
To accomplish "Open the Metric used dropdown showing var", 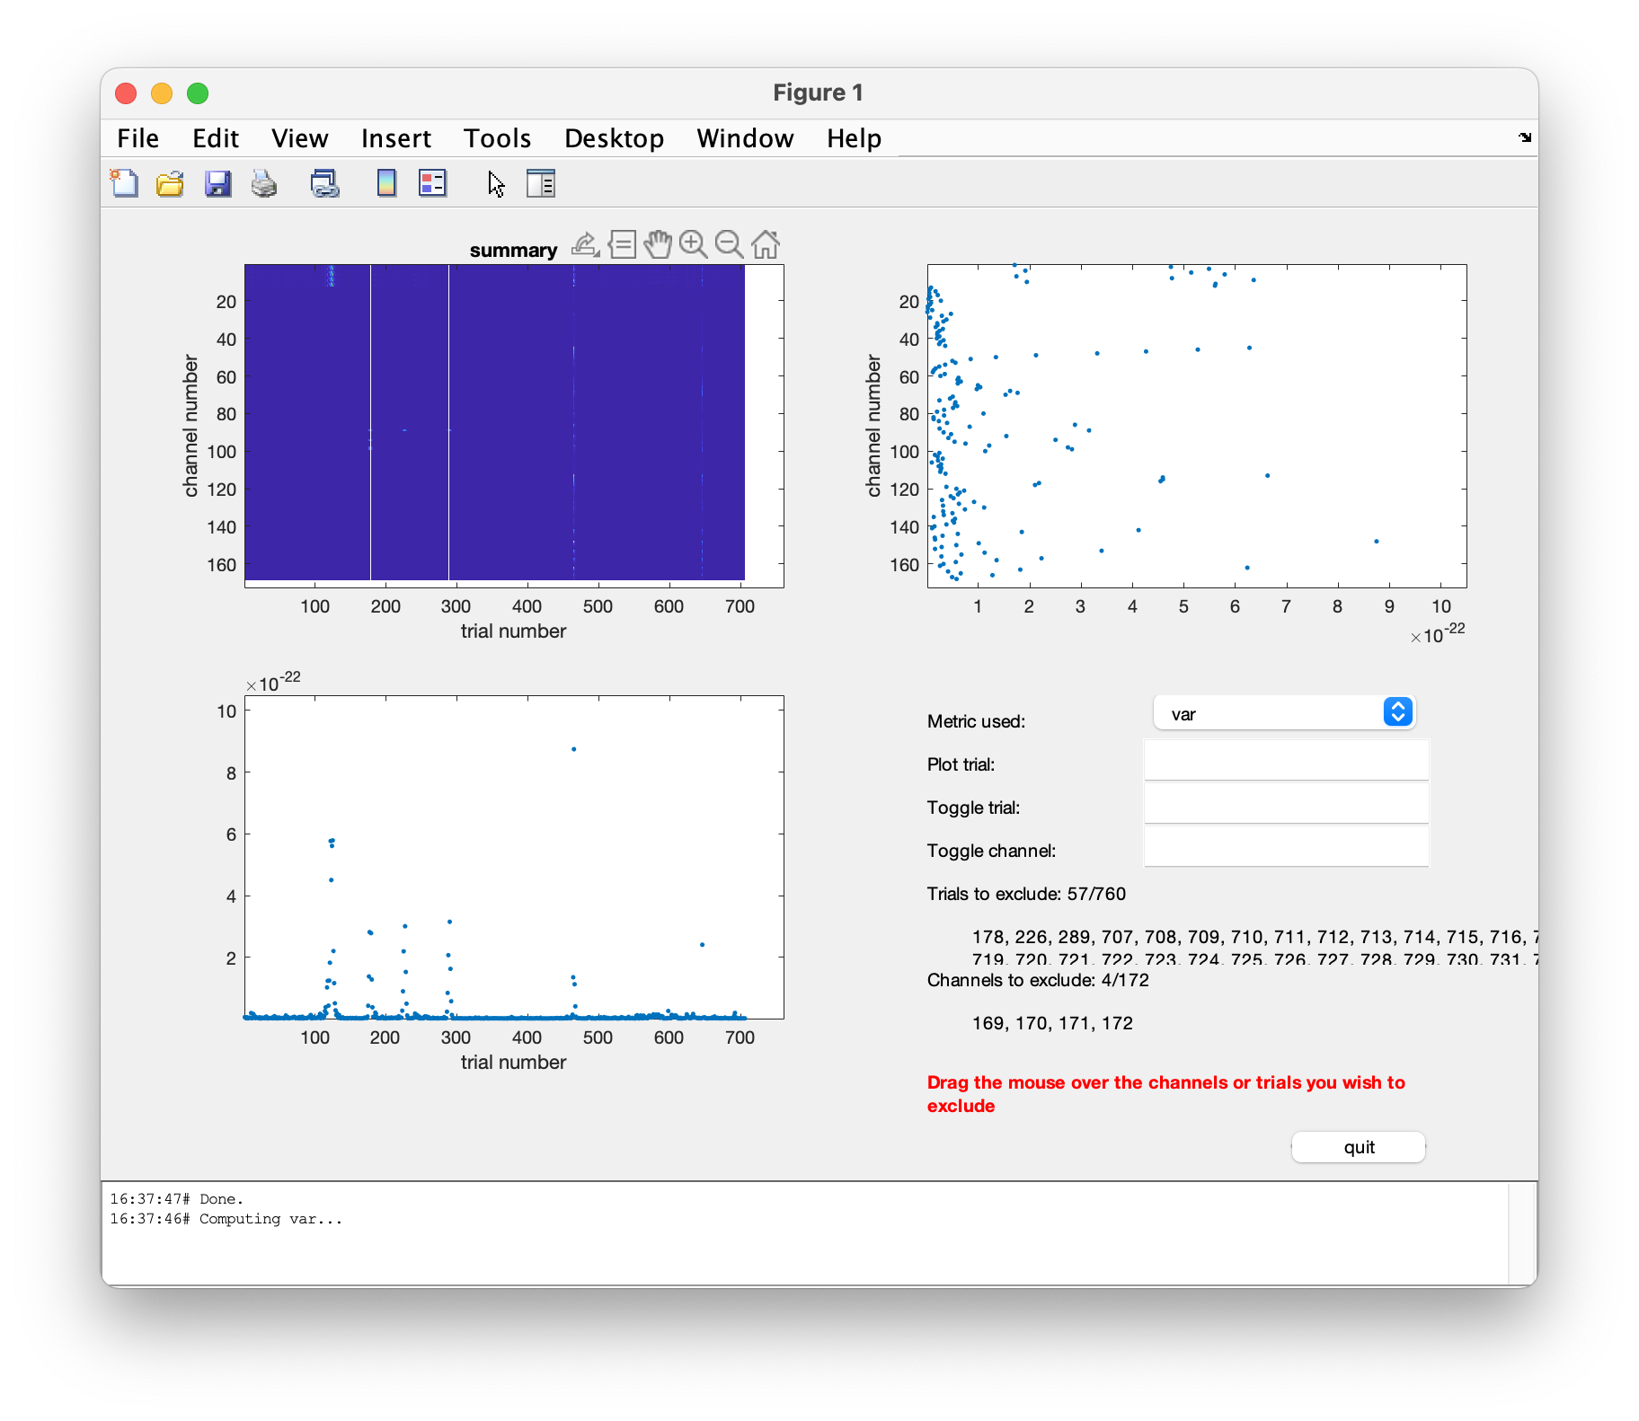I will click(1285, 713).
